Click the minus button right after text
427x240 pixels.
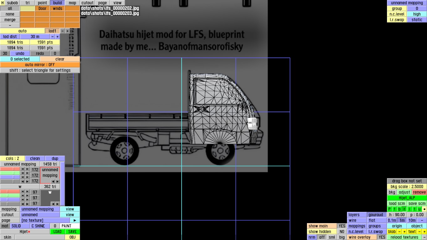coord(419,232)
